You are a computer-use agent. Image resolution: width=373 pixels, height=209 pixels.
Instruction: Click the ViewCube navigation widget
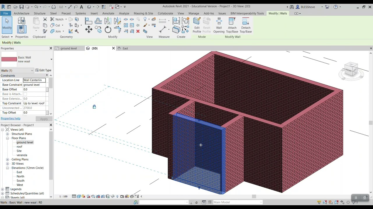[x=351, y=71]
